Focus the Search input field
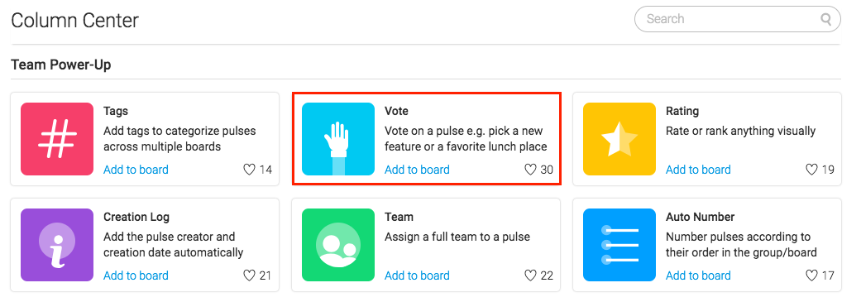 point(738,19)
